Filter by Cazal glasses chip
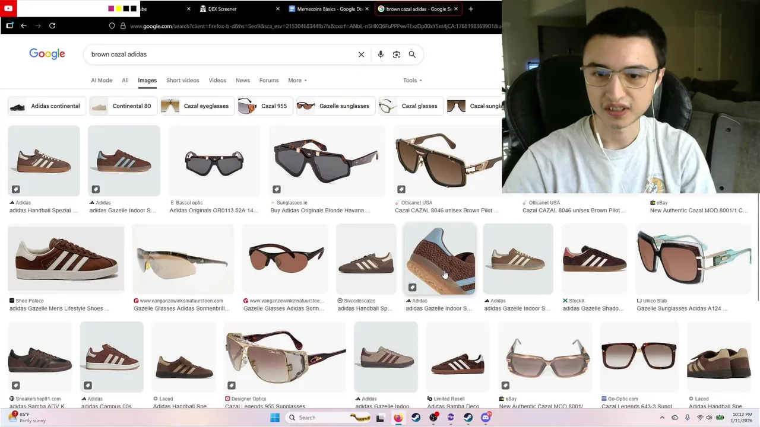Image resolution: width=760 pixels, height=427 pixels. [x=411, y=106]
